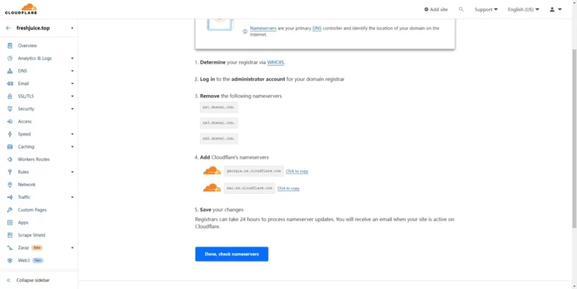The width and height of the screenshot is (577, 289).
Task: Click the Overview sidebar icon
Action: [x=10, y=46]
